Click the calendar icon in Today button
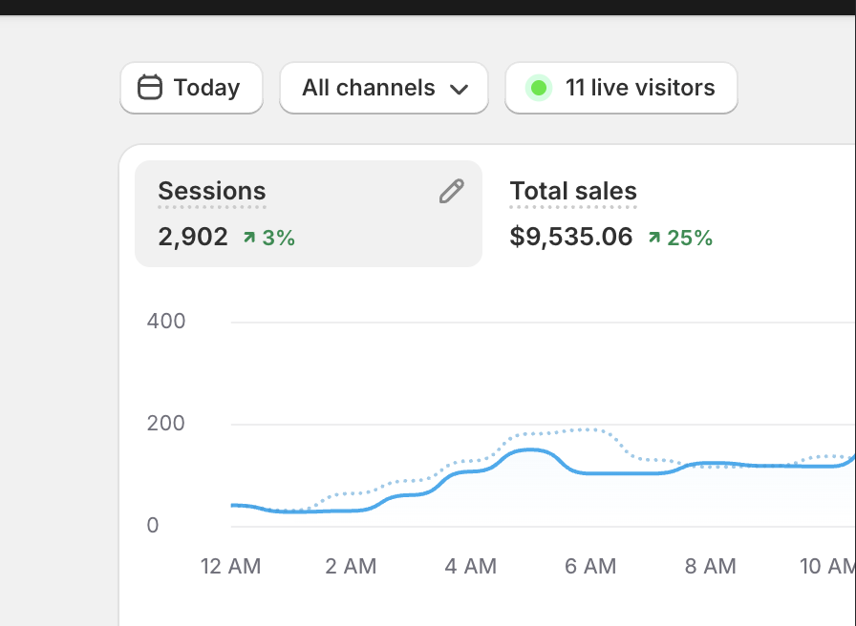This screenshot has width=856, height=626. click(150, 87)
